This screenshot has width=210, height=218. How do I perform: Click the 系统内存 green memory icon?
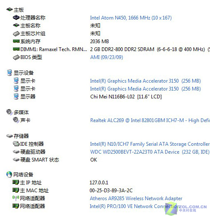(16, 41)
